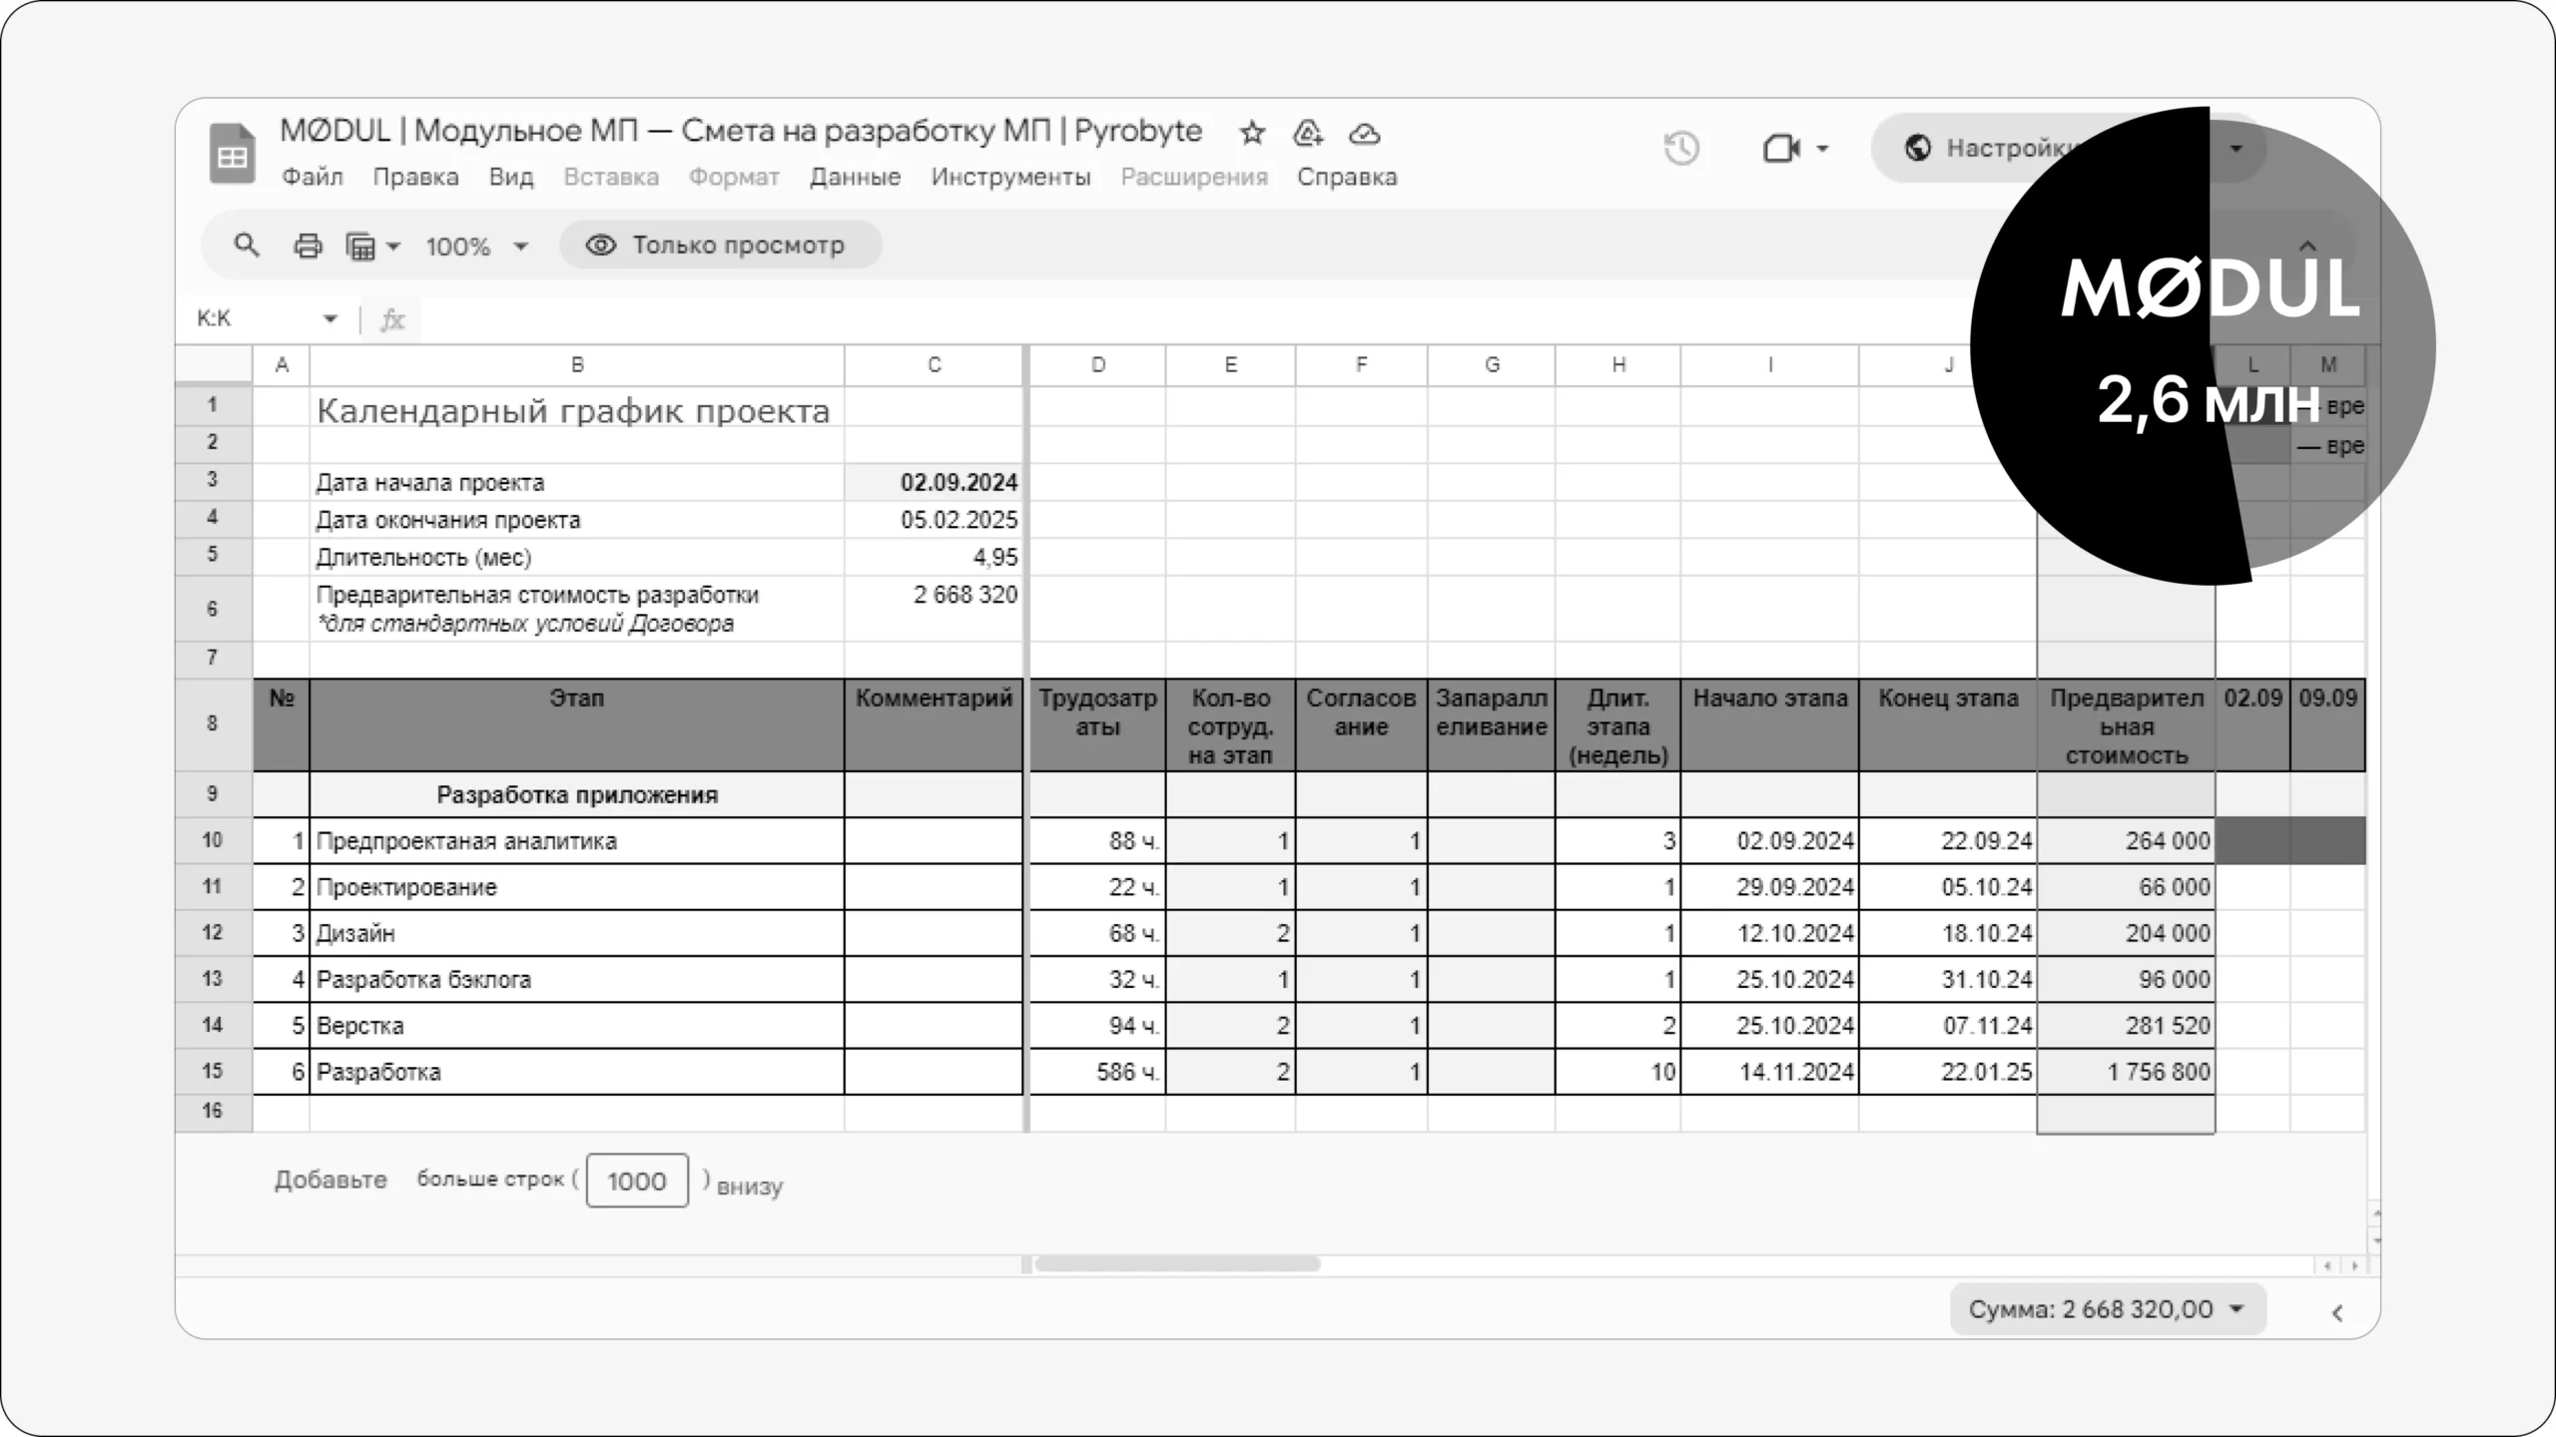Click the search magnifier in toolbar

click(246, 245)
